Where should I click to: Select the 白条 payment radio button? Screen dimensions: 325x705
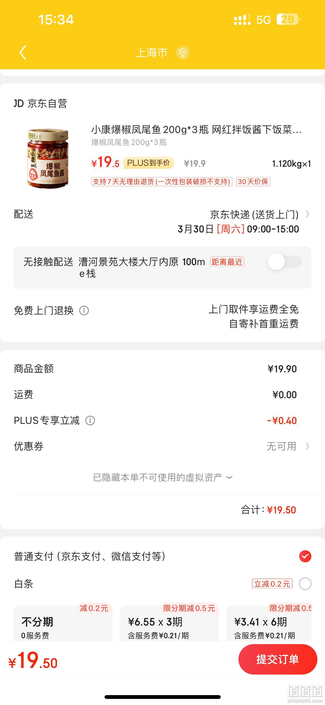[305, 584]
